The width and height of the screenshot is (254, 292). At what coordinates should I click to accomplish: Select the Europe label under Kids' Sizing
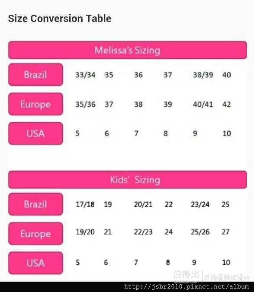point(35,234)
